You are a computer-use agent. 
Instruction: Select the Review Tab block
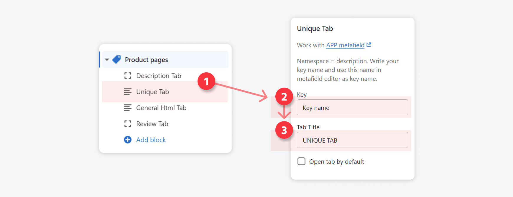[x=152, y=124]
